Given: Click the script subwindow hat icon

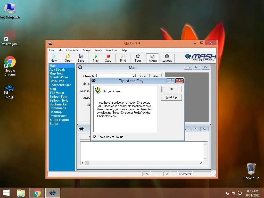Looking at the screenshot, I should 81,129.
